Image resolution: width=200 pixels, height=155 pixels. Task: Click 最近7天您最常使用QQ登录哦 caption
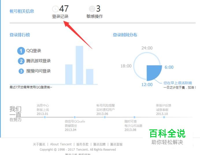click(31, 87)
